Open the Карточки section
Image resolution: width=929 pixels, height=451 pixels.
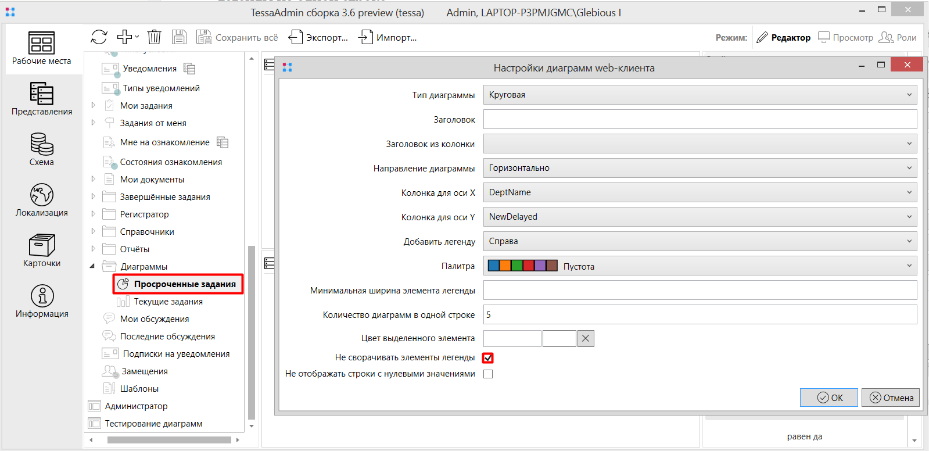(42, 250)
